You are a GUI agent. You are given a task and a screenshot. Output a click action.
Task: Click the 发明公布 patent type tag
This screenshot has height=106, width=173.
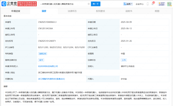coord(43,54)
